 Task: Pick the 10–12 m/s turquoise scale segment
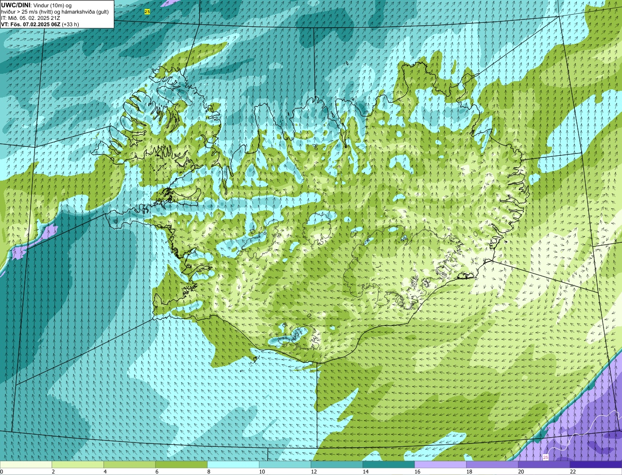click(x=285, y=465)
